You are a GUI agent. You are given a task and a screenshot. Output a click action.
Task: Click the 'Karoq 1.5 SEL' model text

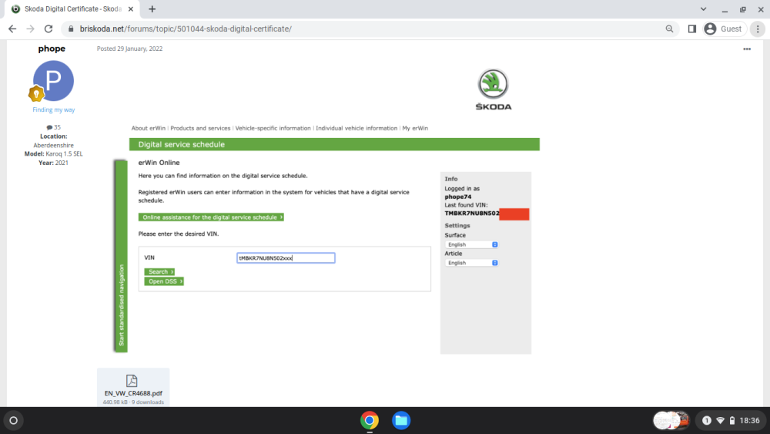click(65, 154)
